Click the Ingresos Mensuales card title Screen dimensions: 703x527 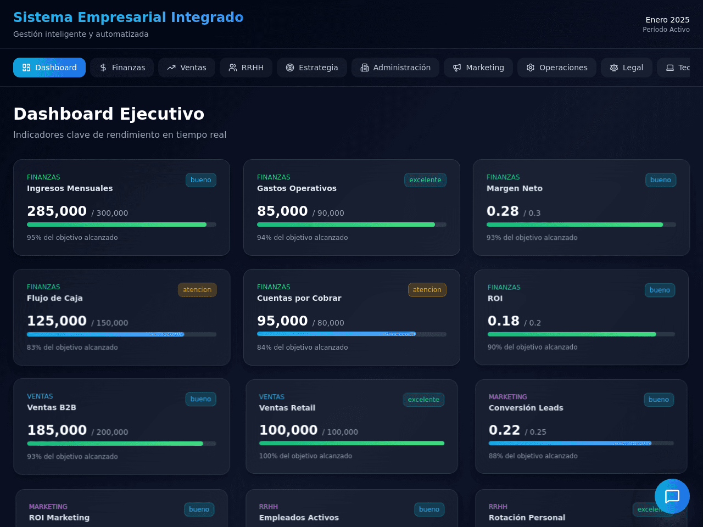[x=70, y=188]
